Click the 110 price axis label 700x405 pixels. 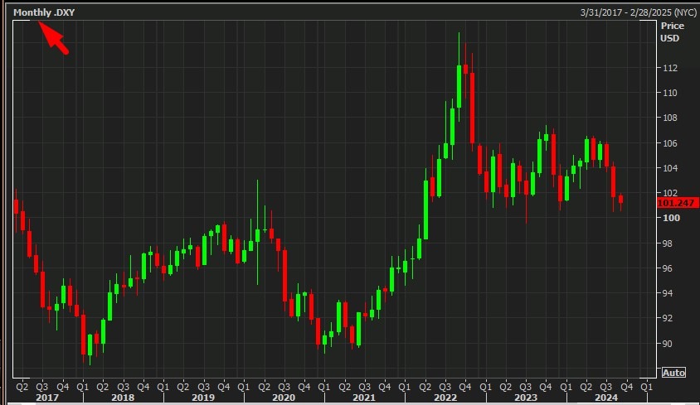pyautogui.click(x=670, y=93)
